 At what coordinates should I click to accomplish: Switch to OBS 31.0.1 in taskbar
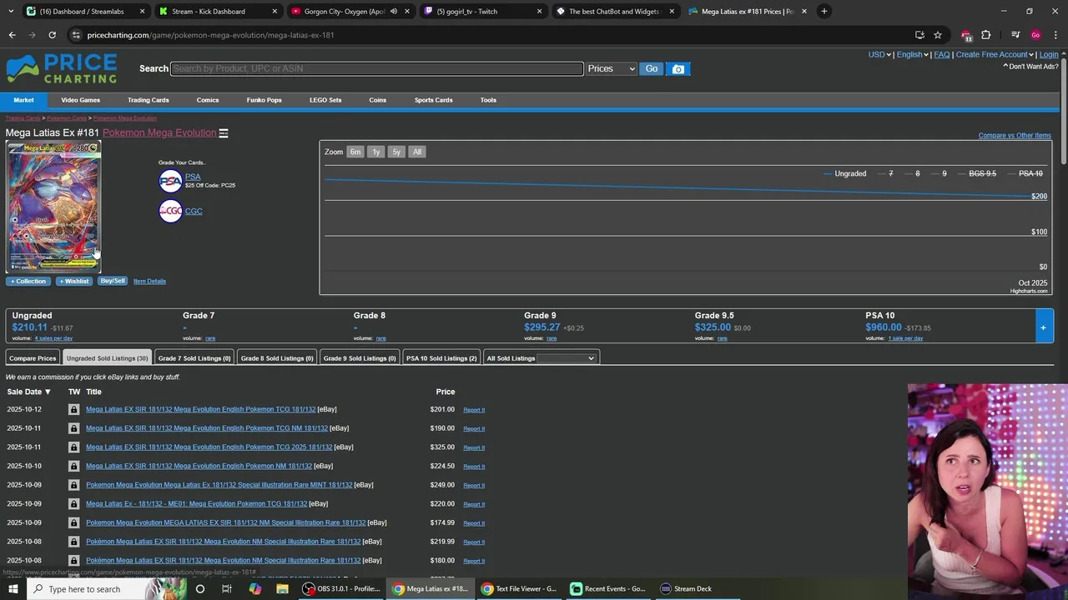[x=342, y=589]
